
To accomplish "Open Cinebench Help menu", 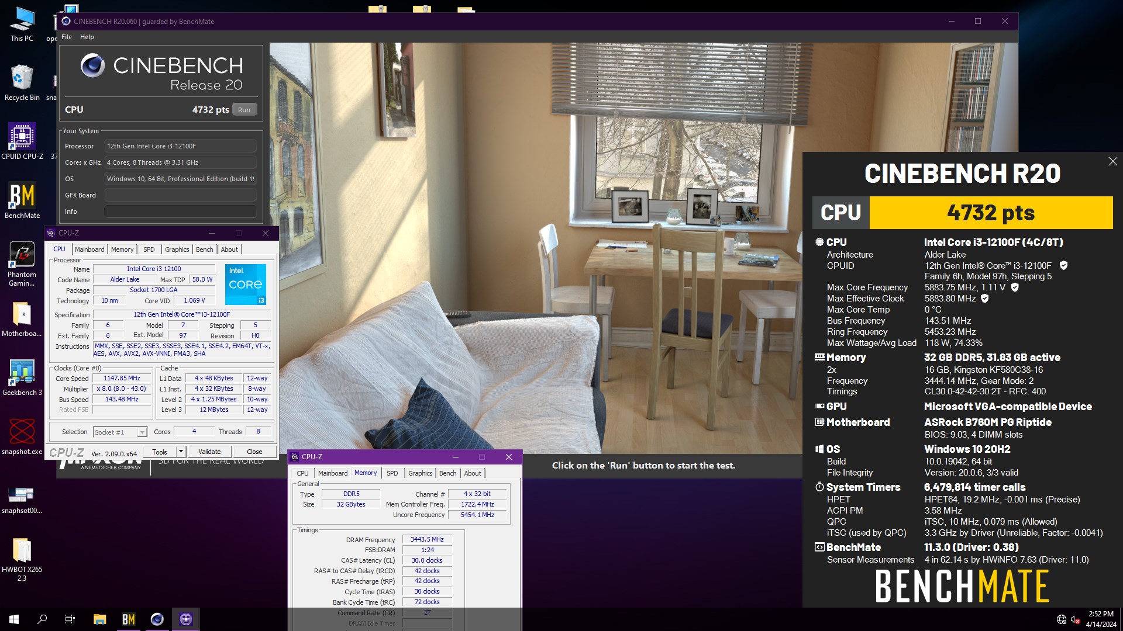I will 87,37.
